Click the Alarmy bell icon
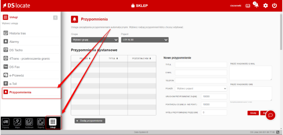Screen dimensions: 283x135 (6, 41)
